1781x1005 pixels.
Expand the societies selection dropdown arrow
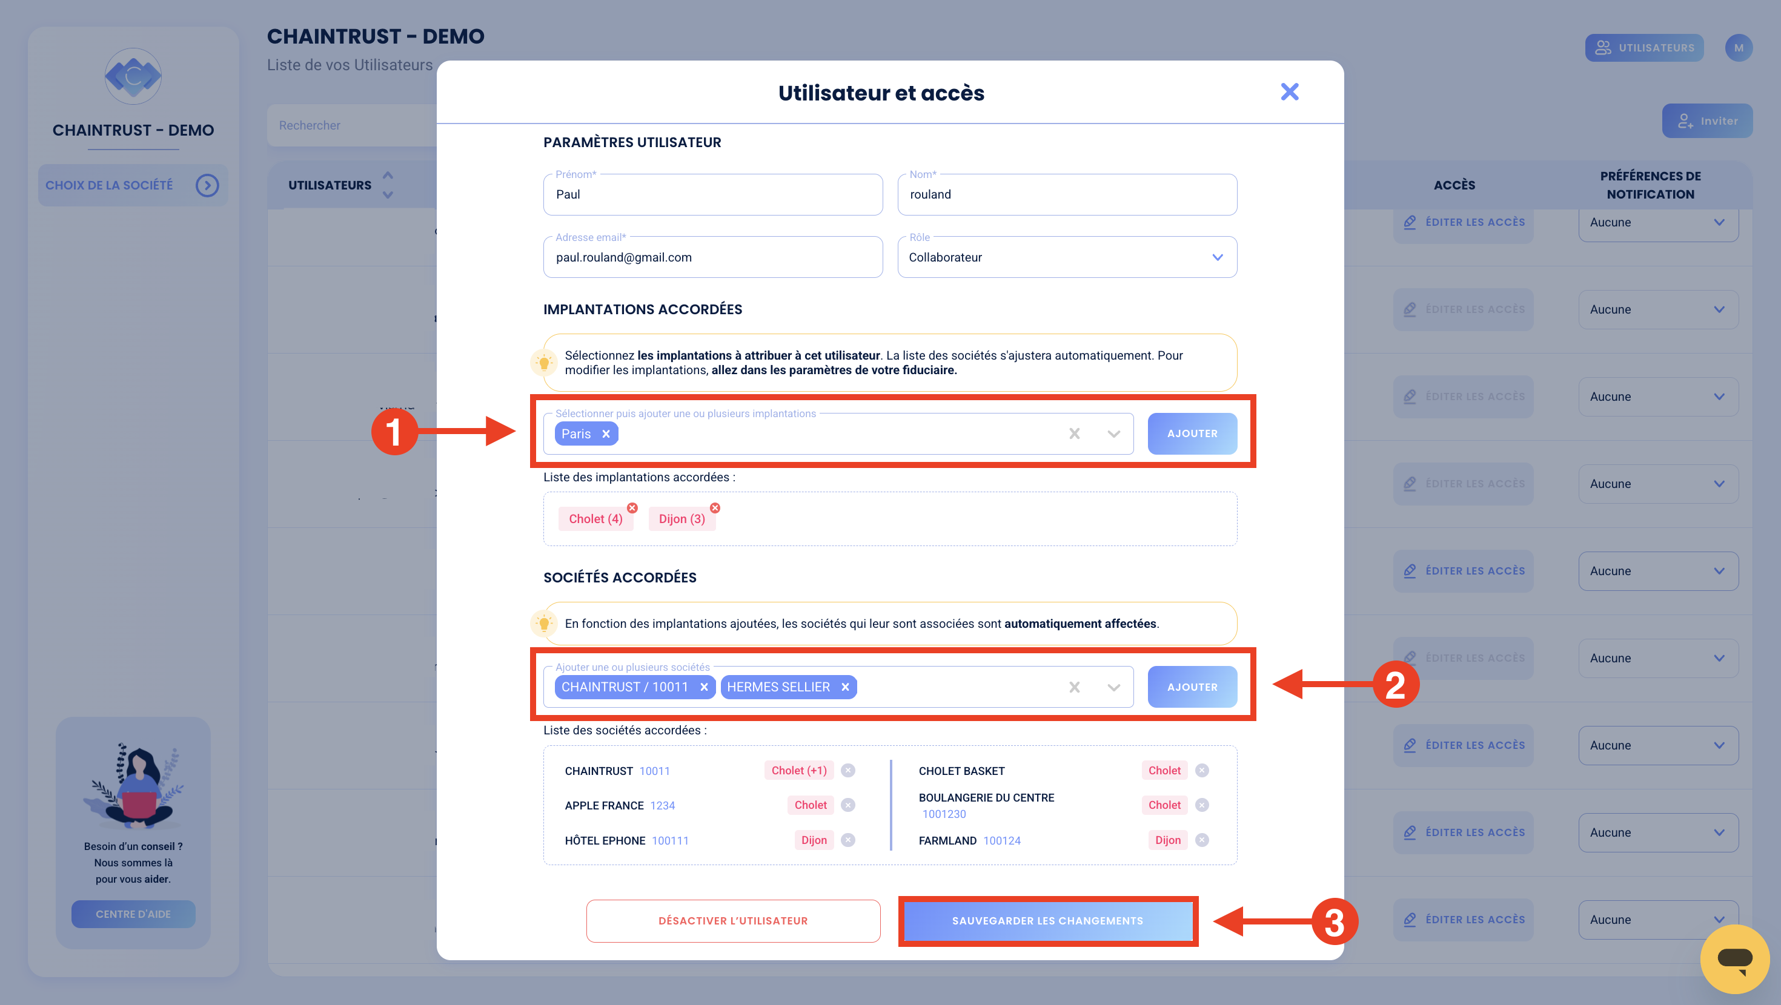pyautogui.click(x=1113, y=687)
